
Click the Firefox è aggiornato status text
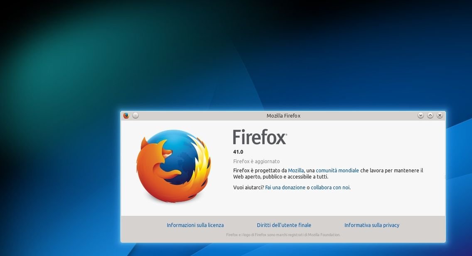pos(256,161)
